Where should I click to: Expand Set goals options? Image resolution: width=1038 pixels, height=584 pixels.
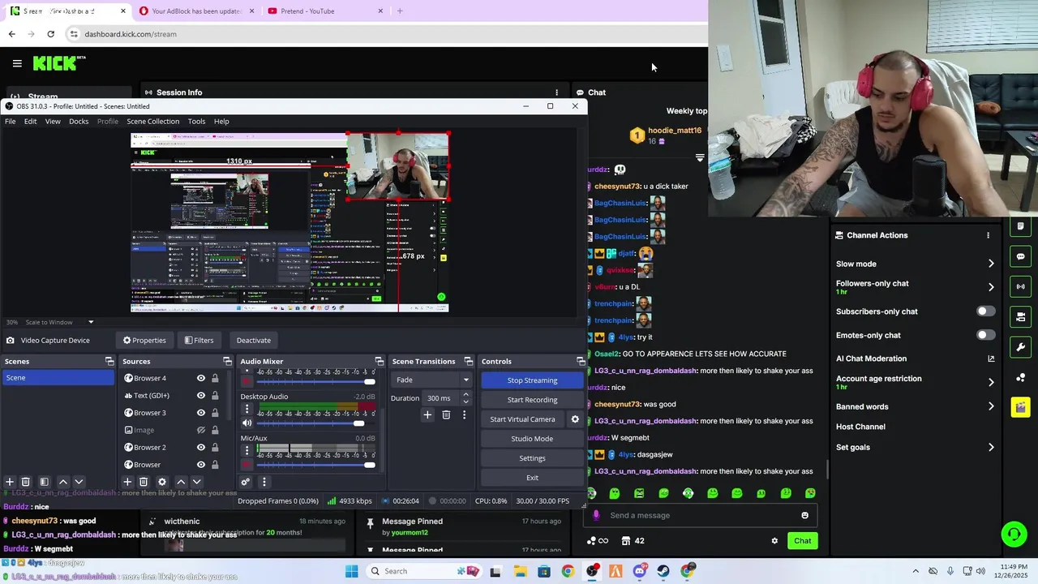991,447
